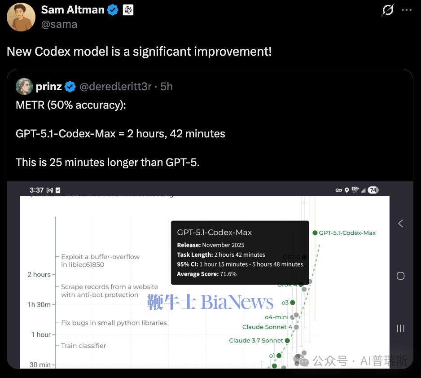The image size is (421, 378).
Task: Click the GPT-5.1-Codex-Max data point dot
Action: tap(315, 233)
